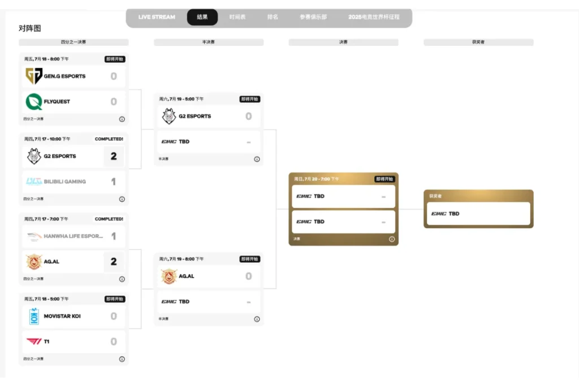The width and height of the screenshot is (579, 386).
Task: Open info icon for G2 vs Bilibili match
Action: coord(122,199)
